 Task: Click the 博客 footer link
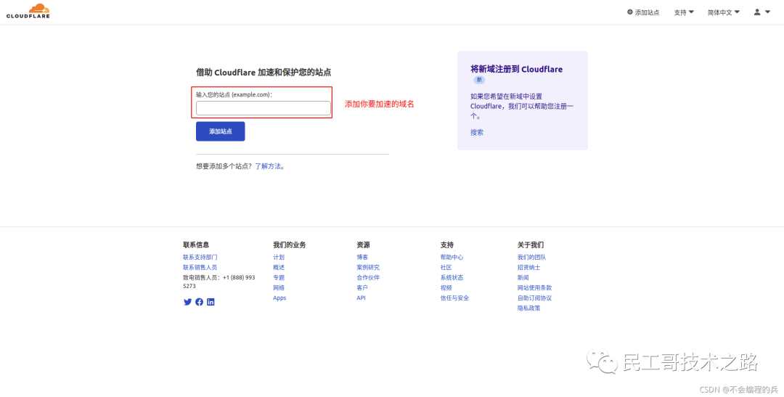[x=362, y=257]
